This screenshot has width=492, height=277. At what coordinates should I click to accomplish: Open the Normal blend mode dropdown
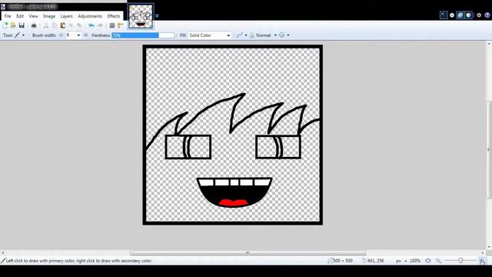(275, 35)
